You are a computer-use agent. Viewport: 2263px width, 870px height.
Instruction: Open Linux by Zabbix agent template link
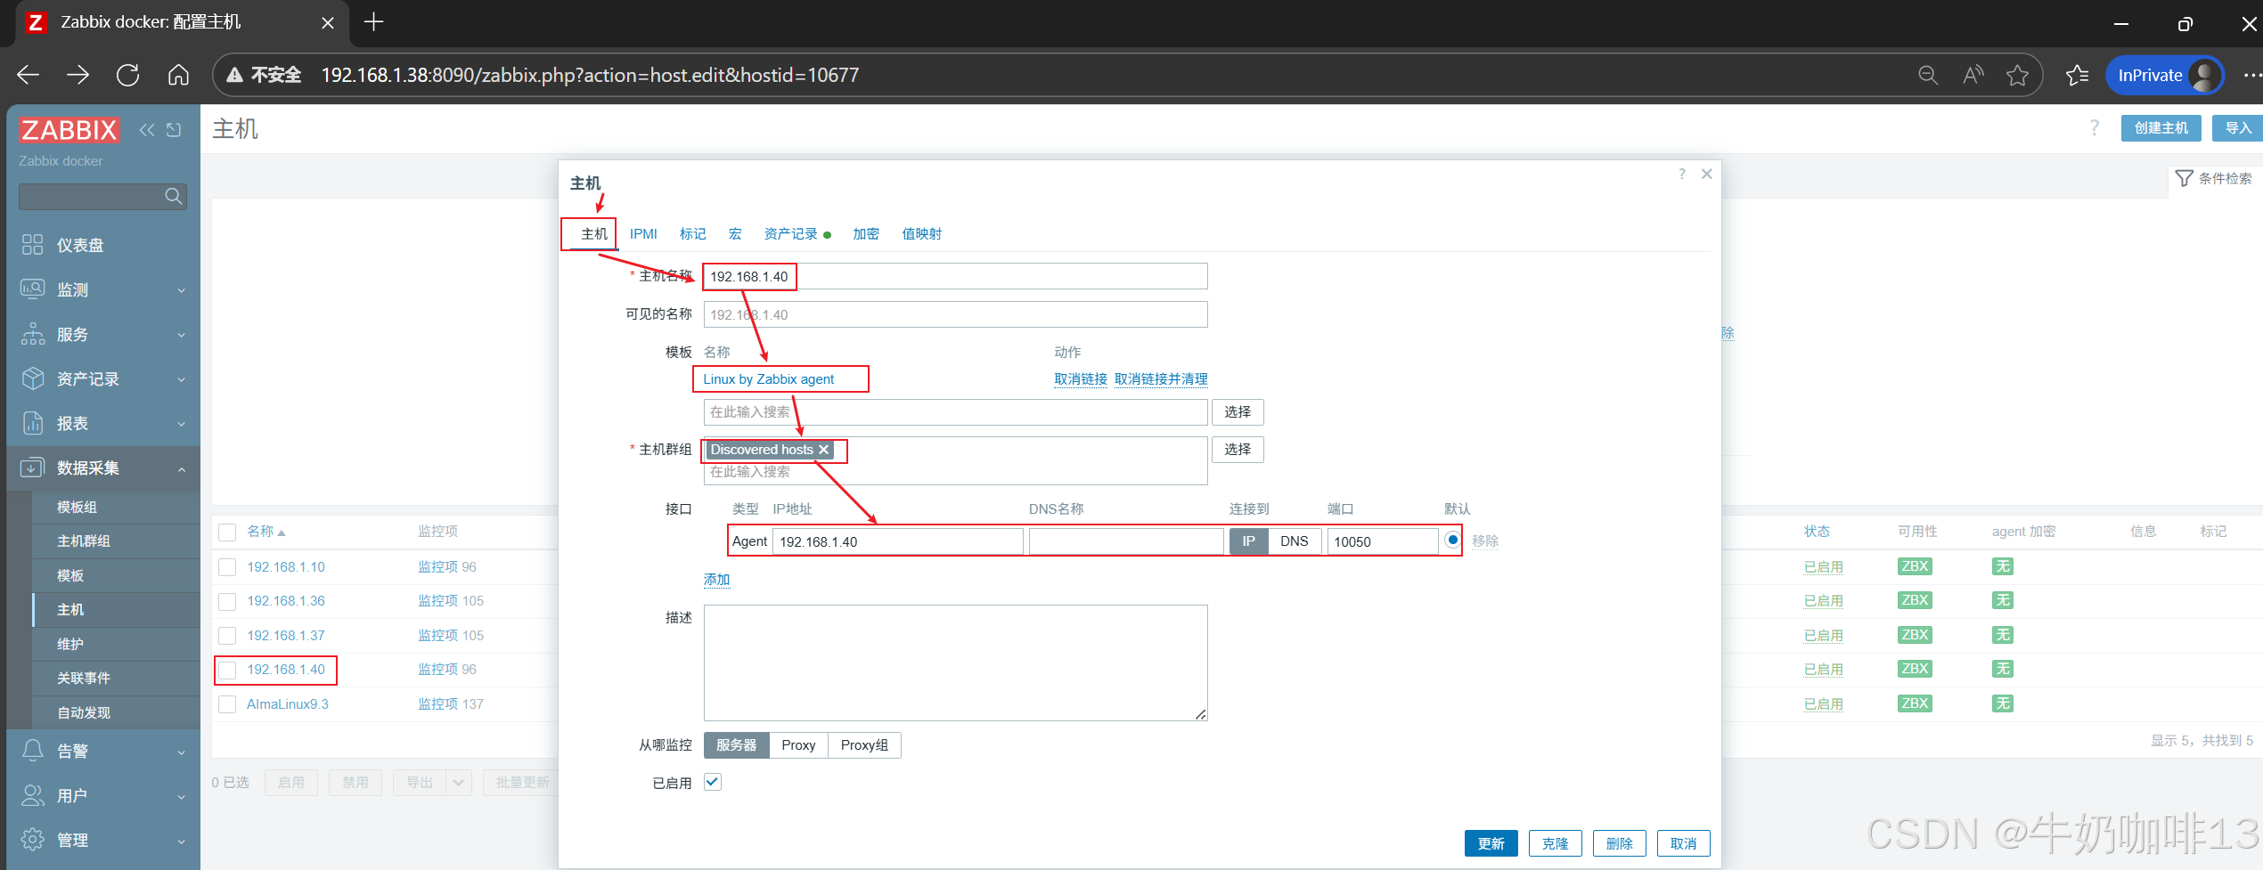point(768,379)
